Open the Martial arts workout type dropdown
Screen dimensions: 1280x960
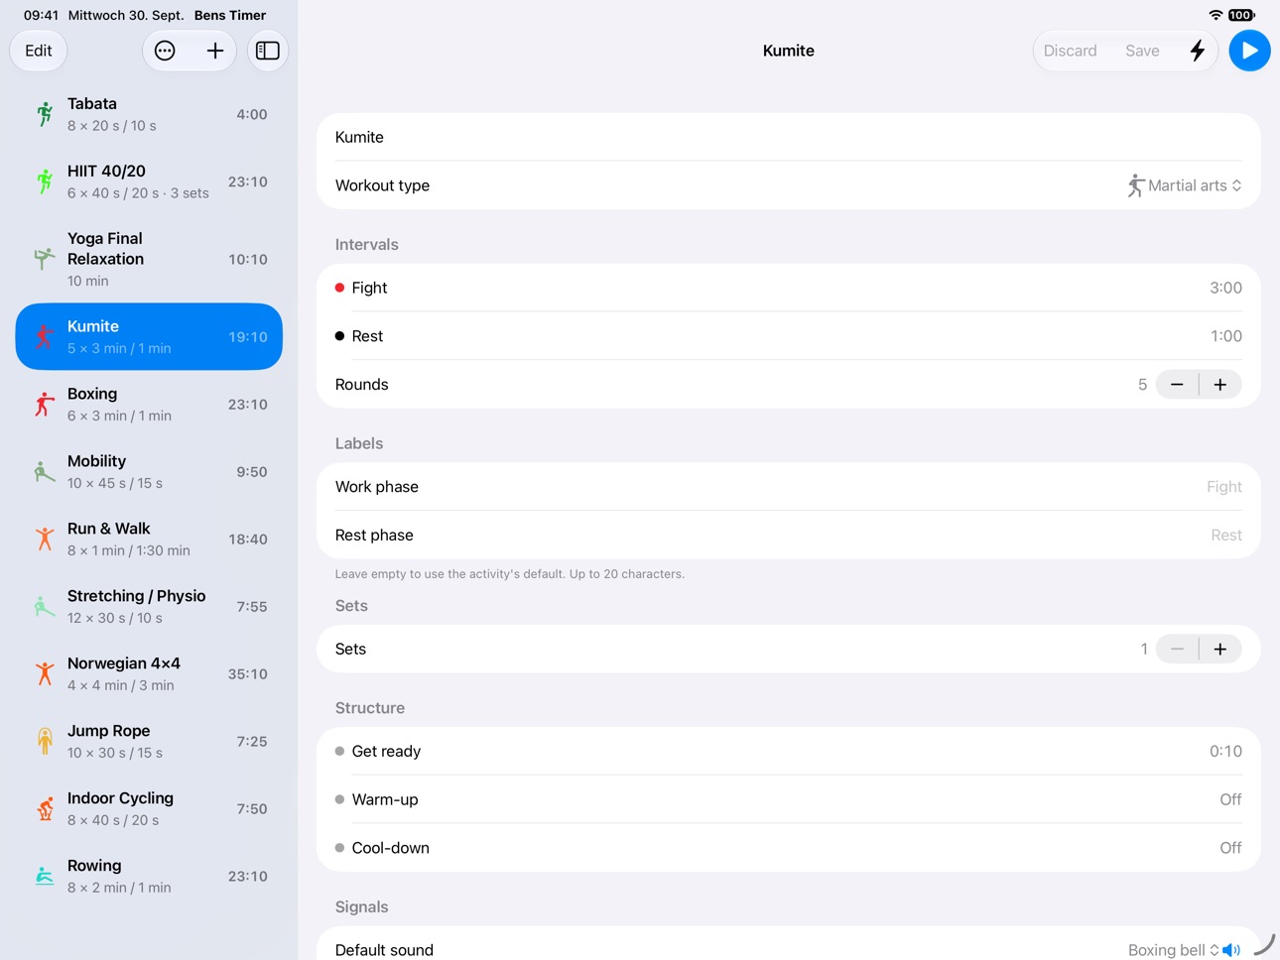(1185, 185)
